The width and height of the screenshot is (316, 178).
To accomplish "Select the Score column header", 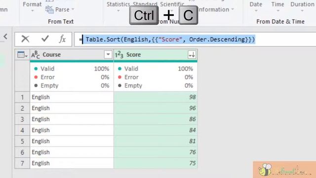I will click(x=156, y=55).
